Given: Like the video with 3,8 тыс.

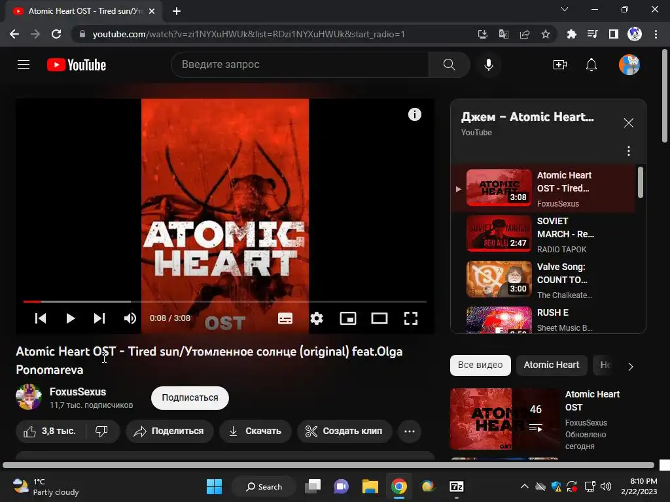Looking at the screenshot, I should [50, 431].
